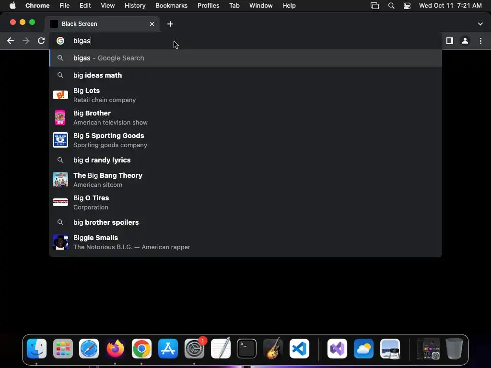The width and height of the screenshot is (491, 368).
Task: Click the Big 5 Sporting Goods logo thumbnail
Action: tap(60, 140)
